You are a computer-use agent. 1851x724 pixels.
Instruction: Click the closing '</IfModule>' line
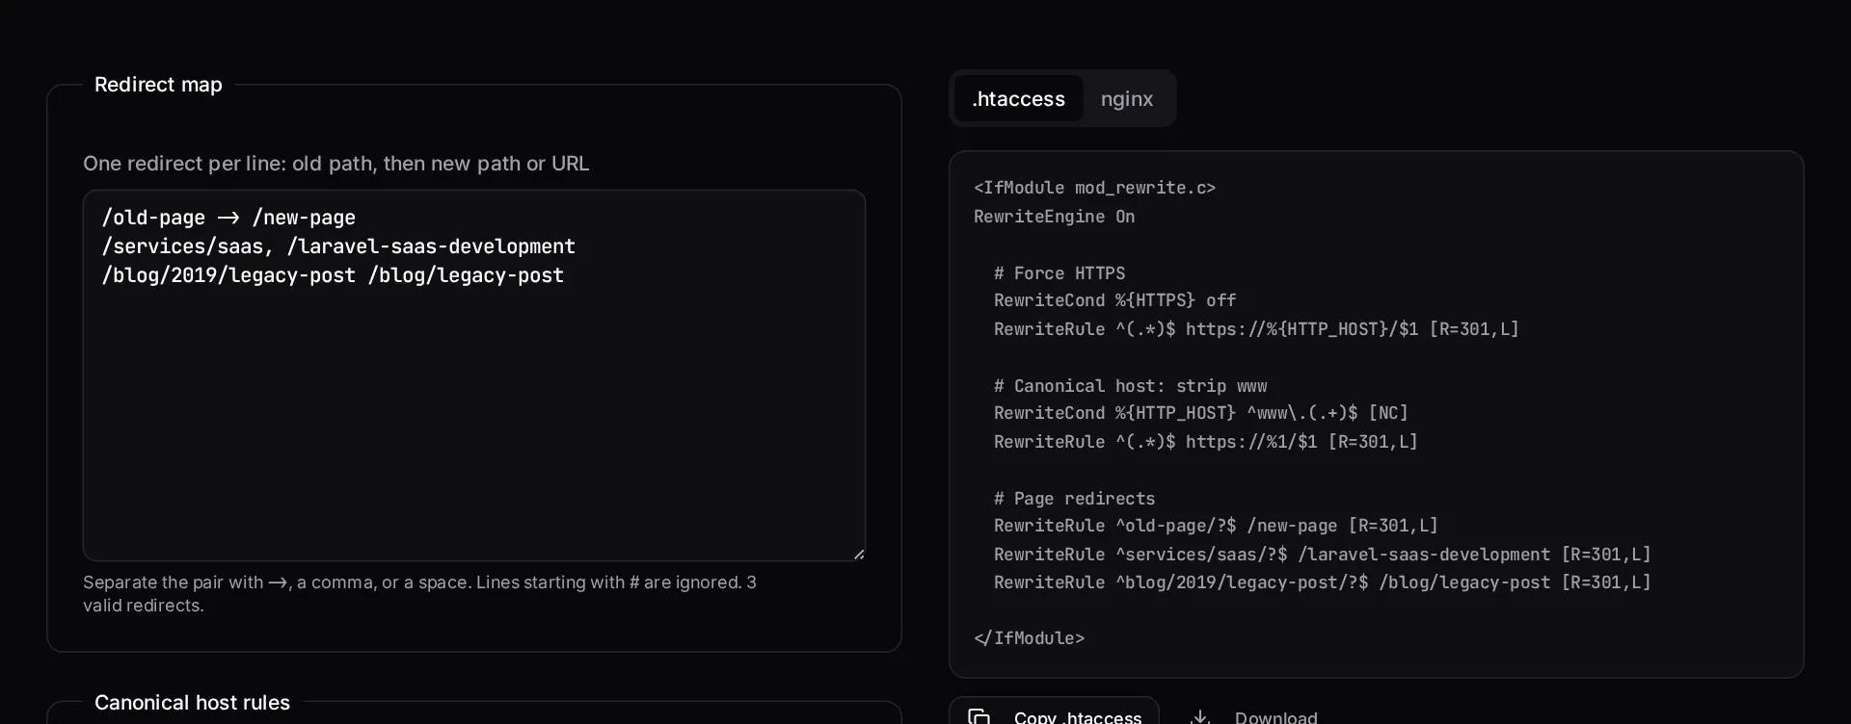1029,638
